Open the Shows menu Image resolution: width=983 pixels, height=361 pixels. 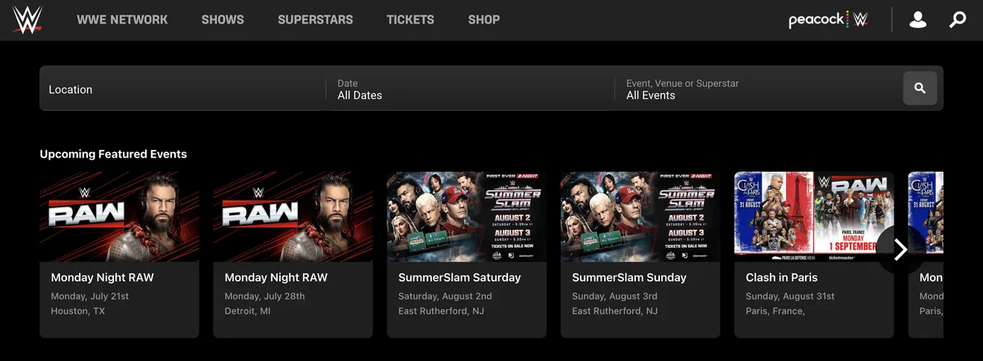(223, 20)
